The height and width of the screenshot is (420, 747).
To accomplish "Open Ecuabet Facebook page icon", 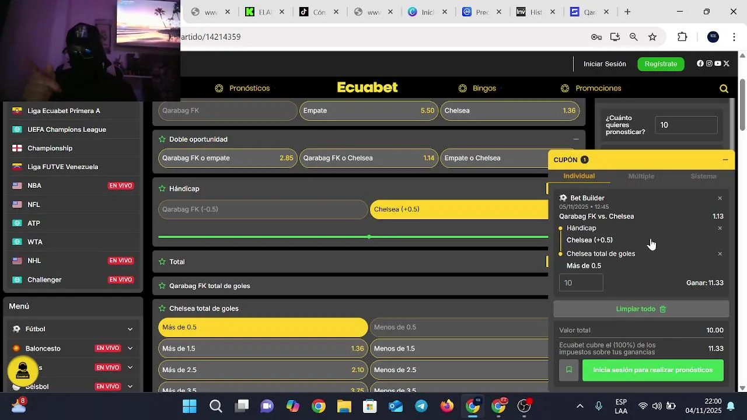I will pyautogui.click(x=700, y=64).
